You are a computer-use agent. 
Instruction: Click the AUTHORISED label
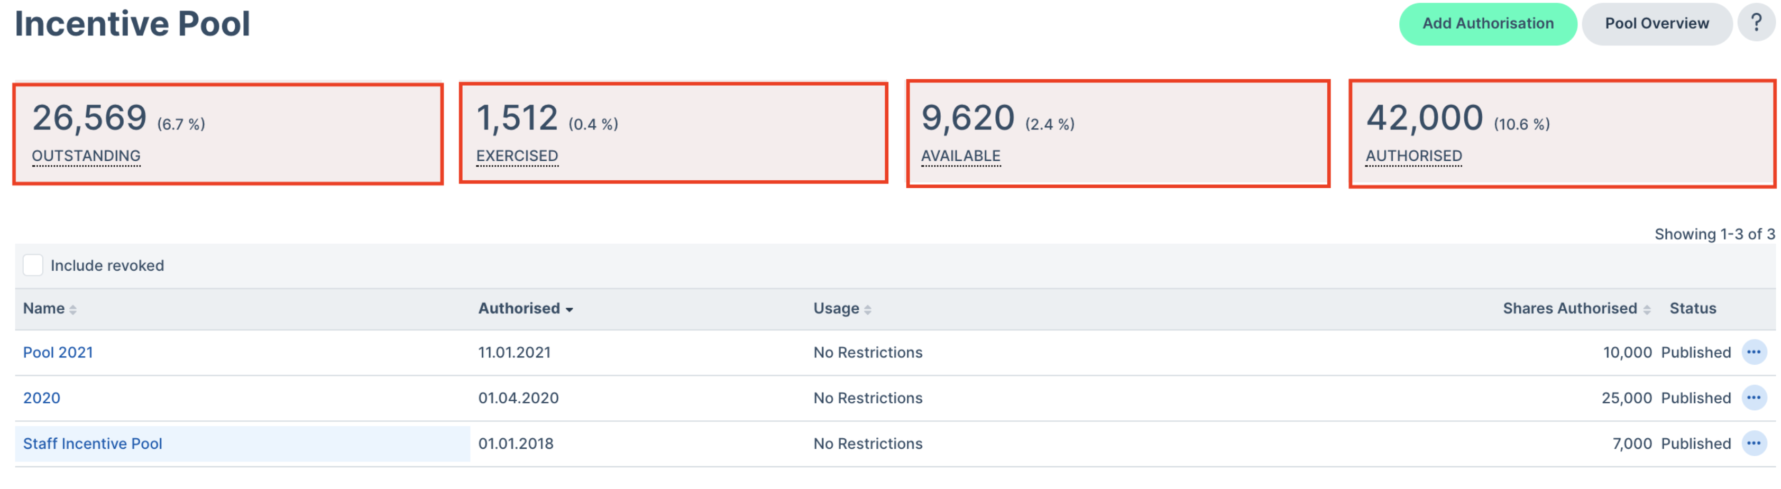point(1414,156)
